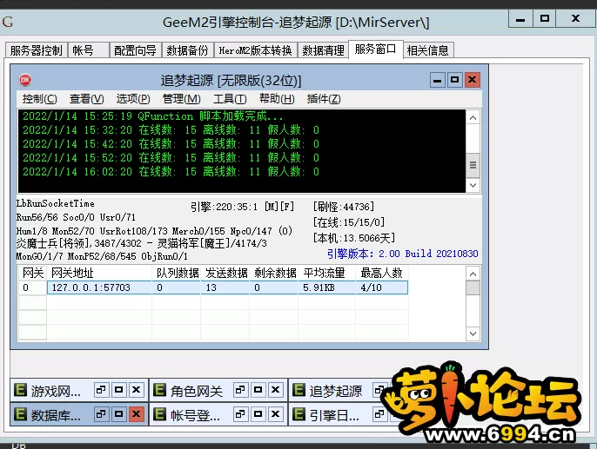The height and width of the screenshot is (449, 597).
Task: Restore the 引擎日... minimized window
Action: point(379,414)
